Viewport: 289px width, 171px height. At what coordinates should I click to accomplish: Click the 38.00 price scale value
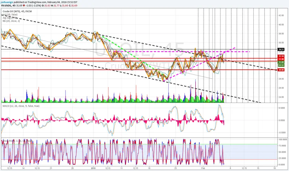281,34
